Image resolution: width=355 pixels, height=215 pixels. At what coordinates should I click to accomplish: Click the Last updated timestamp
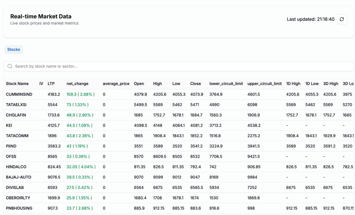(309, 19)
